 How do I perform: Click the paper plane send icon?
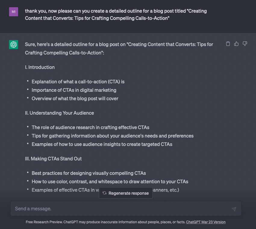(x=234, y=209)
